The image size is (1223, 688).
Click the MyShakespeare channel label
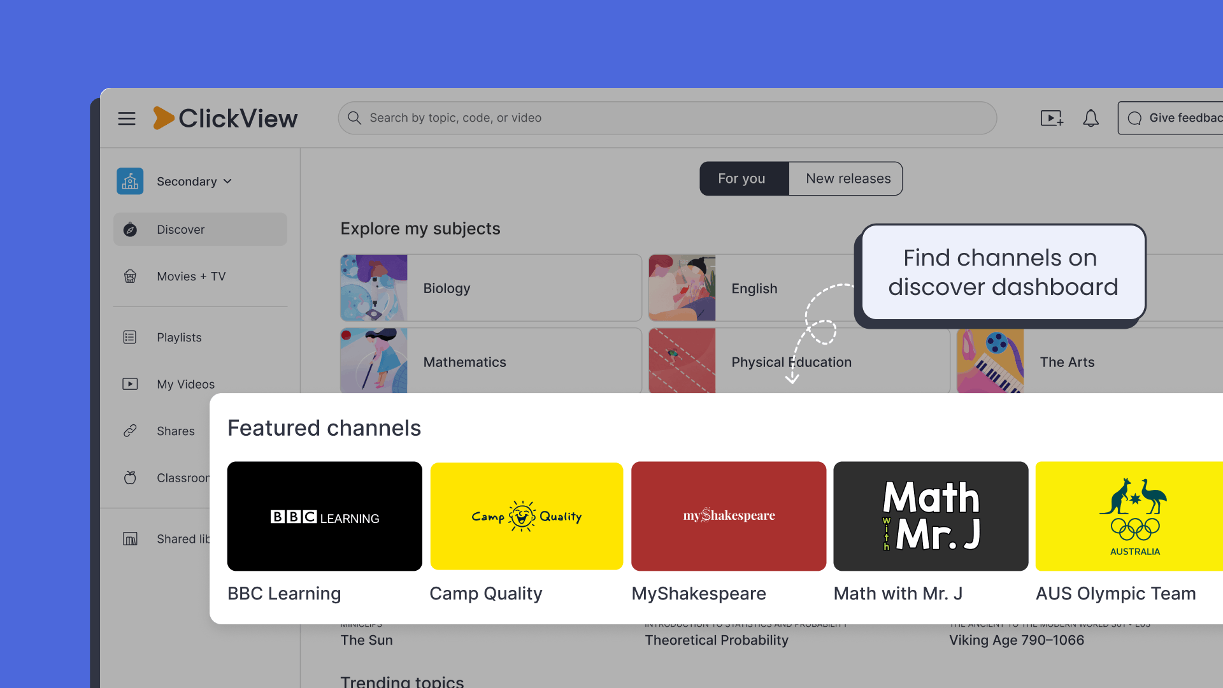point(699,594)
